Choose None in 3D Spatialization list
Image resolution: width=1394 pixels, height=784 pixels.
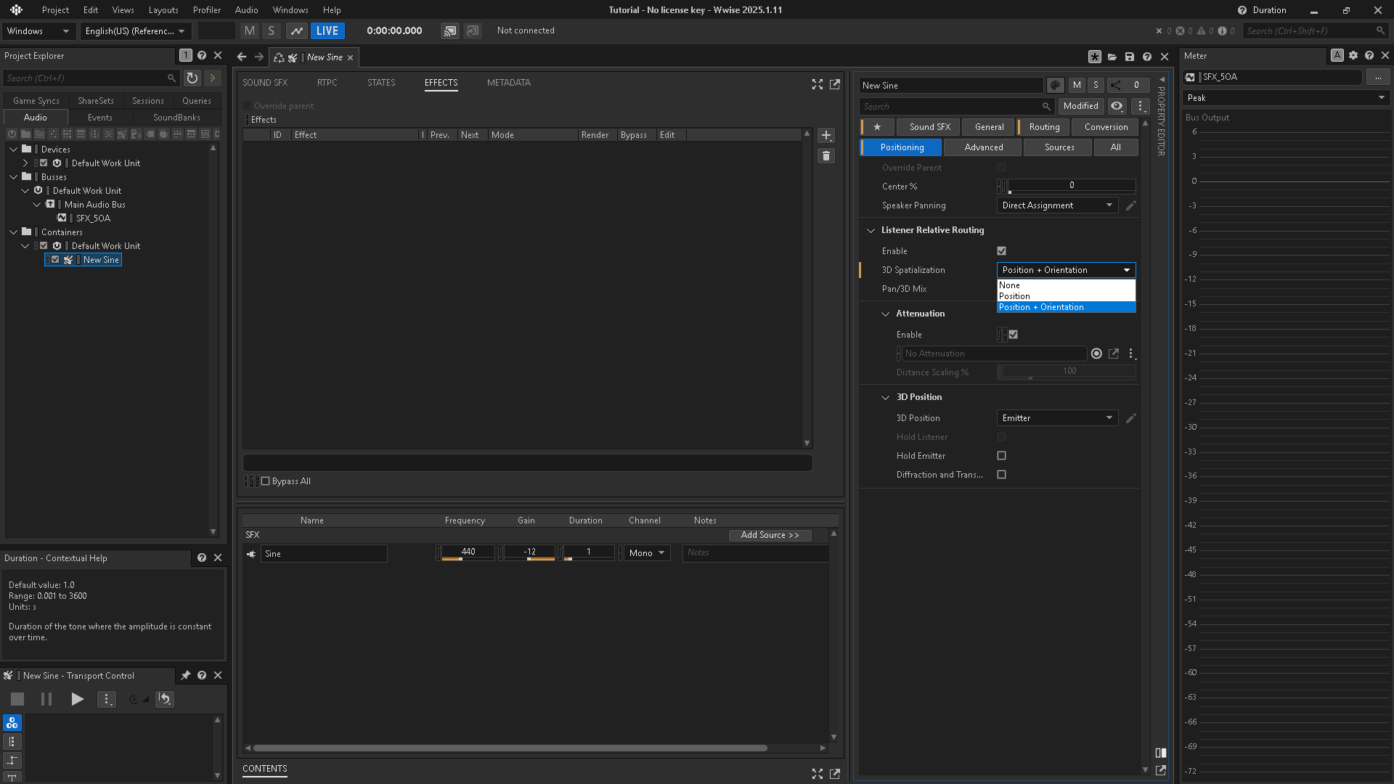click(1066, 285)
